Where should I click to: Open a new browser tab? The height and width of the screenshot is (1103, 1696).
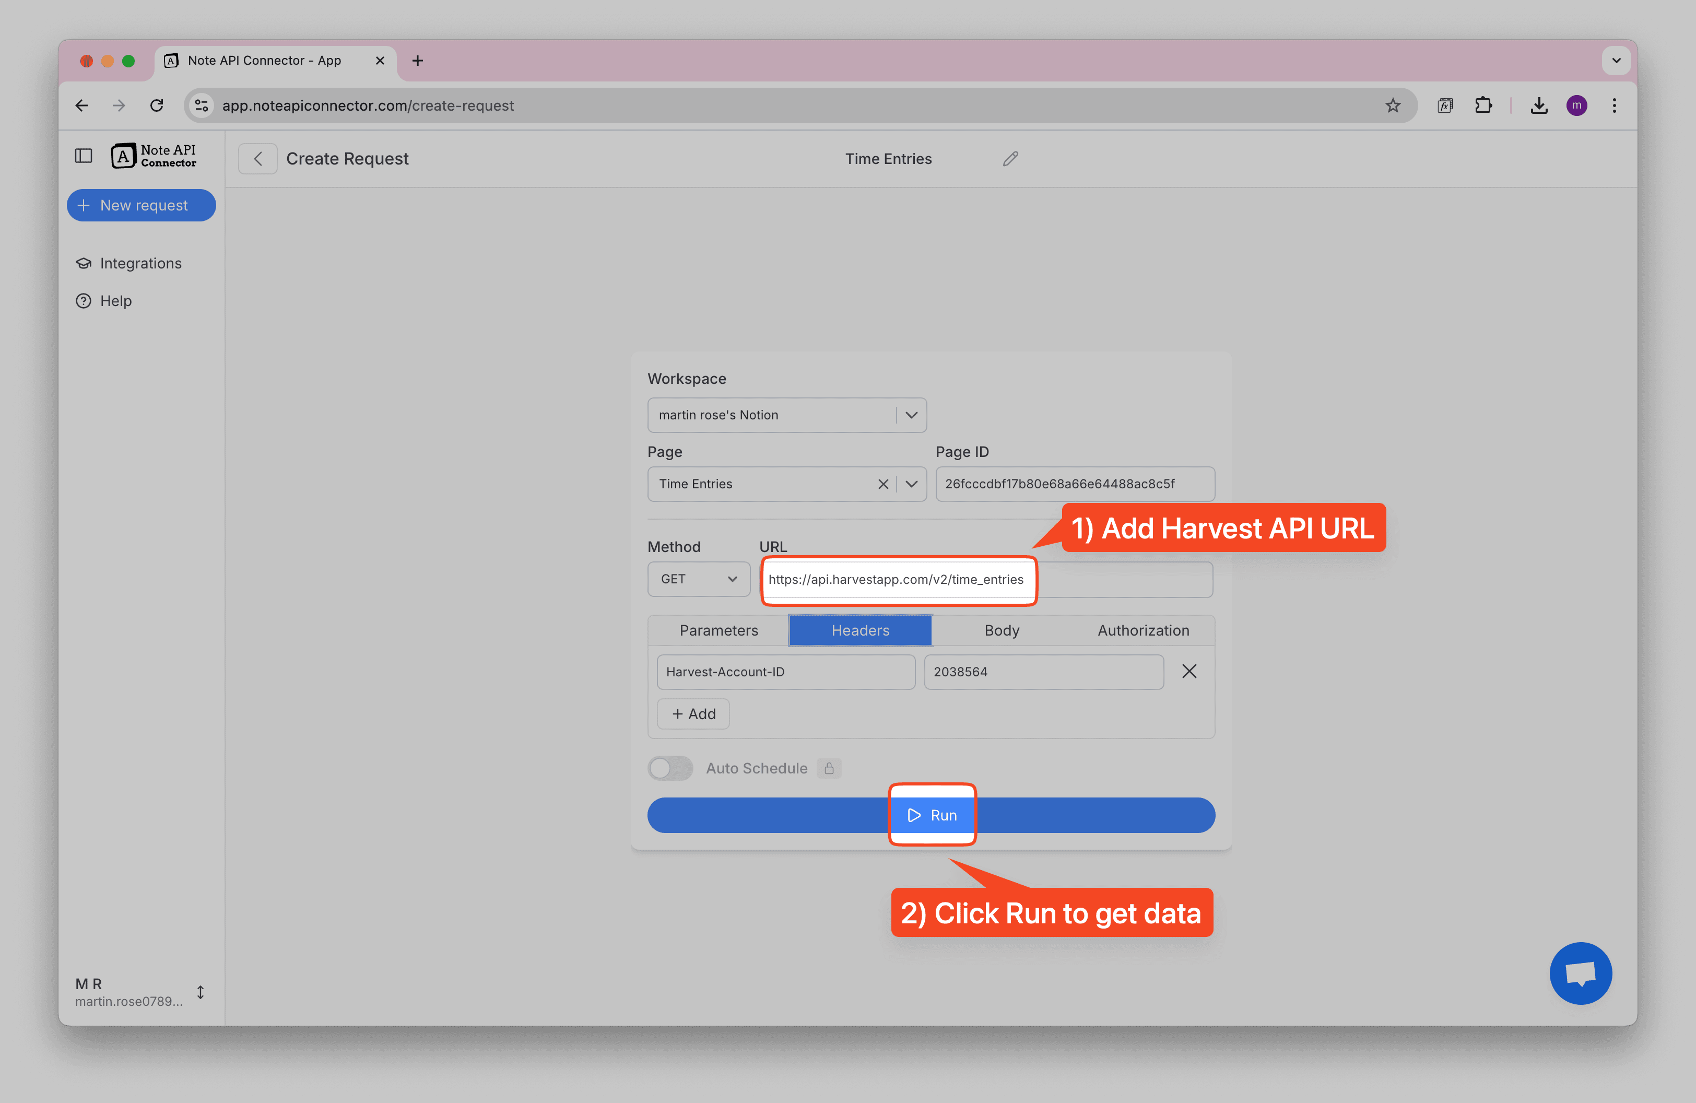click(418, 61)
